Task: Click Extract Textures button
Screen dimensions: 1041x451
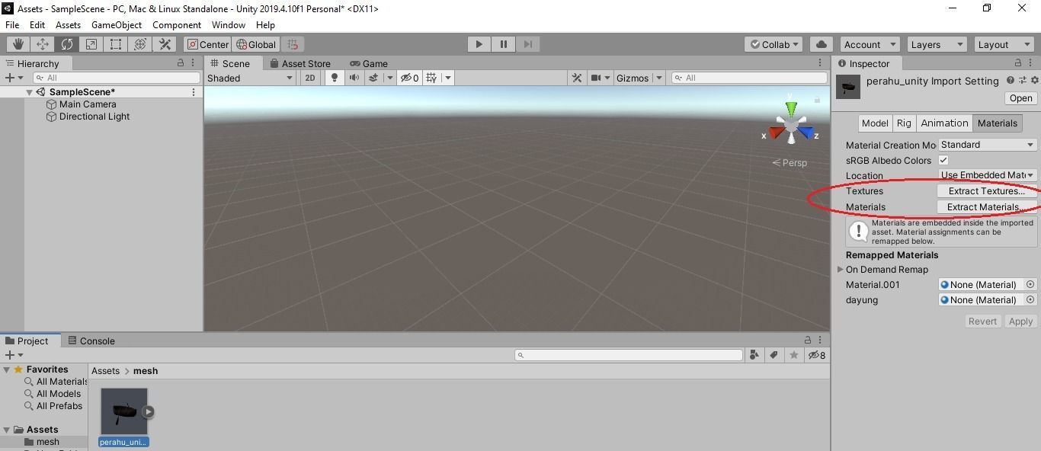Action: pos(986,191)
